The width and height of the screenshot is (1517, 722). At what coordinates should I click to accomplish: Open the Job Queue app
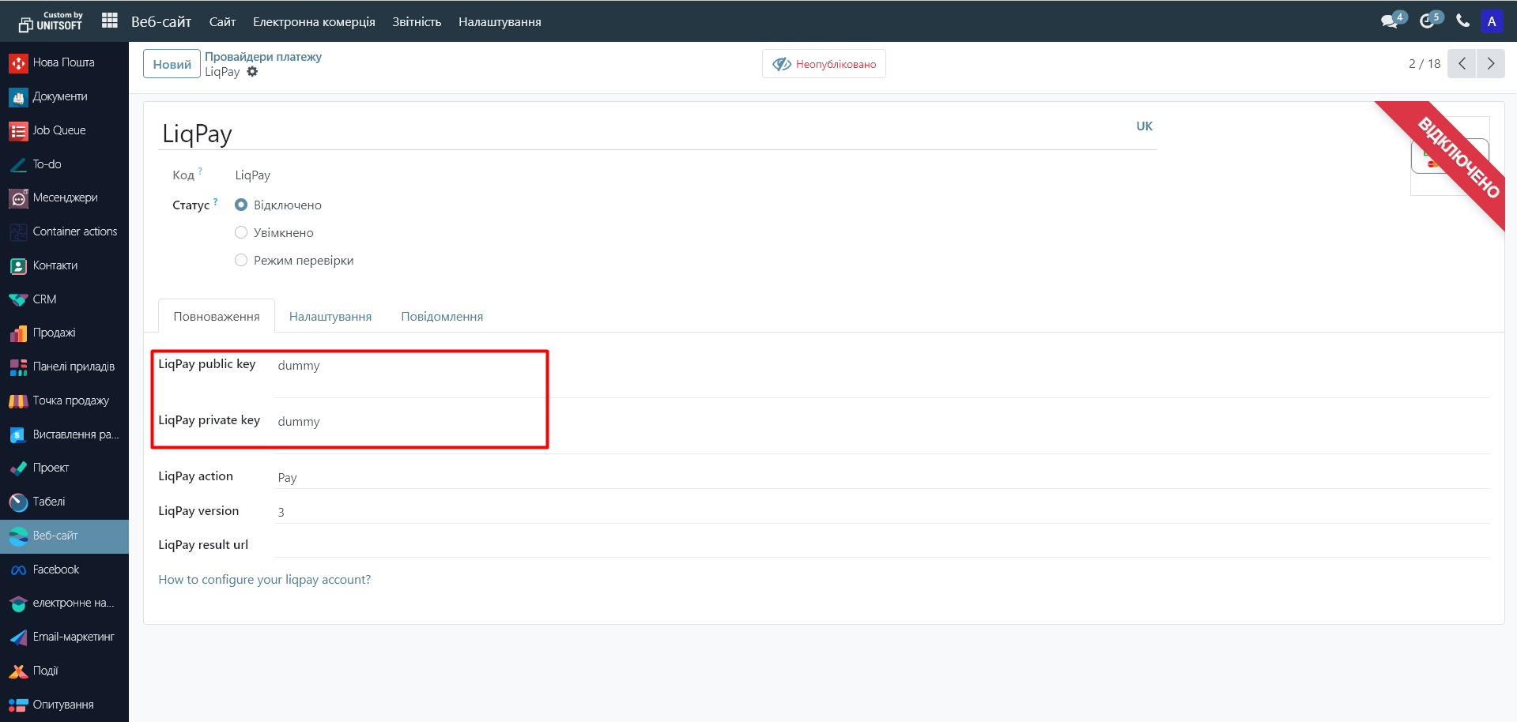click(58, 130)
